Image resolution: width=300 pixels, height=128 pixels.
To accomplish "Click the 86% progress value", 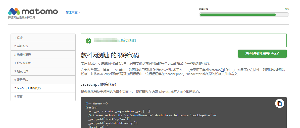I will [287, 9].
